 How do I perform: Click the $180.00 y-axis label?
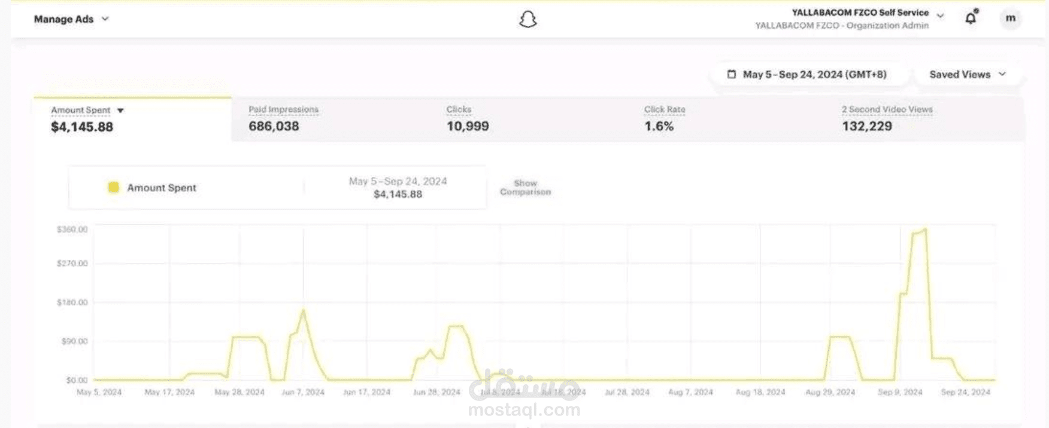click(x=72, y=302)
